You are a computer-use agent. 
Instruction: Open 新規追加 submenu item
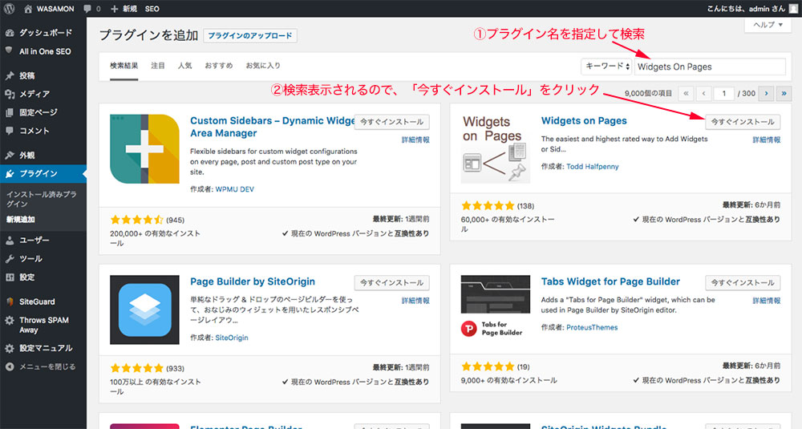coord(21,220)
